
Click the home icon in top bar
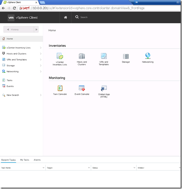click(65, 17)
